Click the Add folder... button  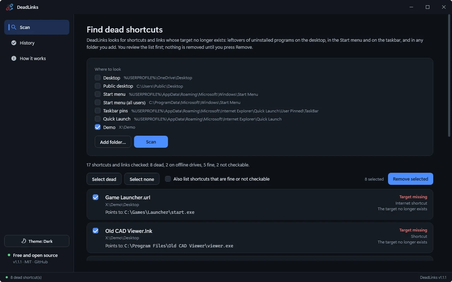pos(113,142)
